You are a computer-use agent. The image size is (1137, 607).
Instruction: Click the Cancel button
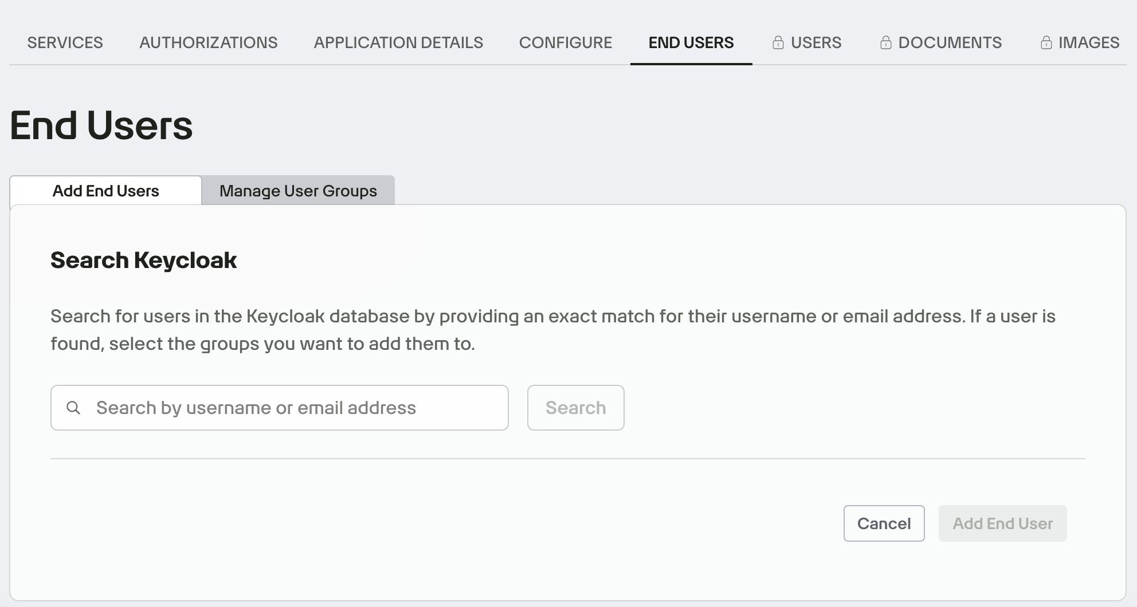coord(884,523)
